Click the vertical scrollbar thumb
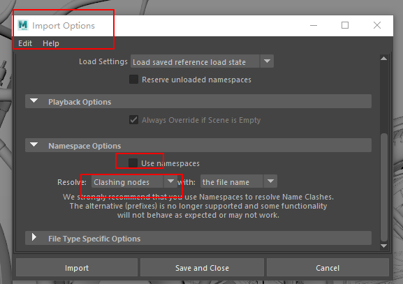This screenshot has height=284, width=403. pyautogui.click(x=383, y=187)
